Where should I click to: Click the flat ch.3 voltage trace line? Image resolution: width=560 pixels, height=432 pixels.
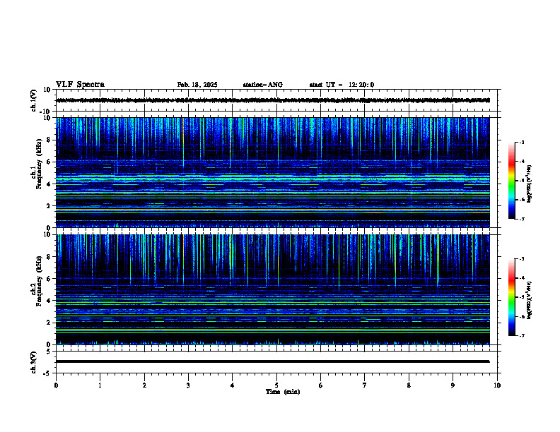coord(273,361)
